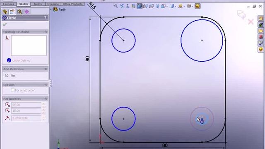Image resolution: width=265 pixels, height=149 pixels.
Task: Switch to the Molds tab
Action: coord(38,4)
